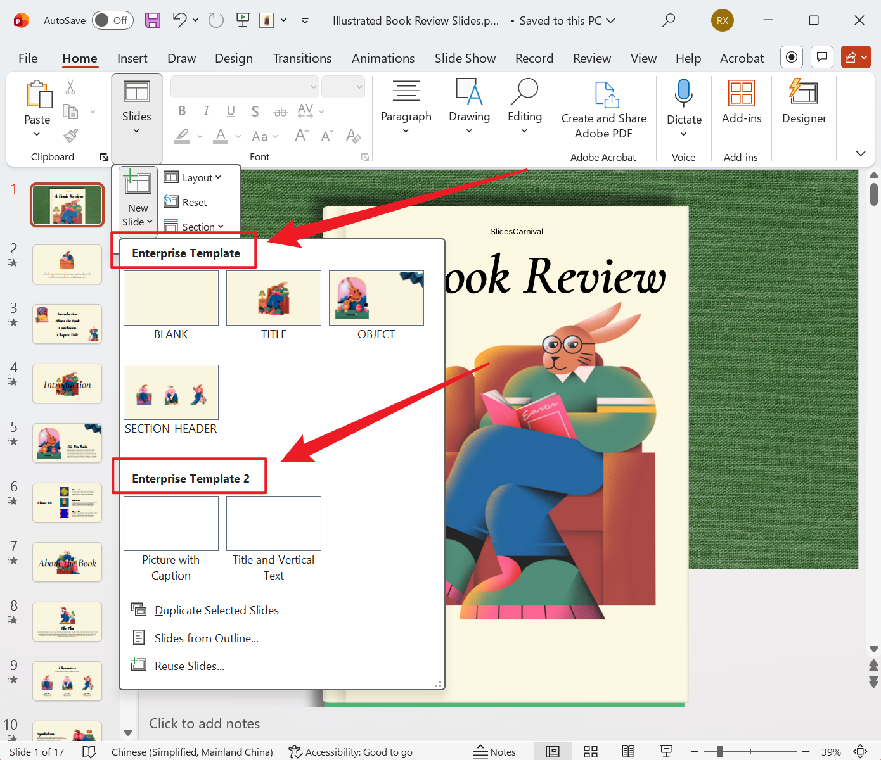The width and height of the screenshot is (881, 760).
Task: Click Reuse Slides option
Action: [x=188, y=666]
